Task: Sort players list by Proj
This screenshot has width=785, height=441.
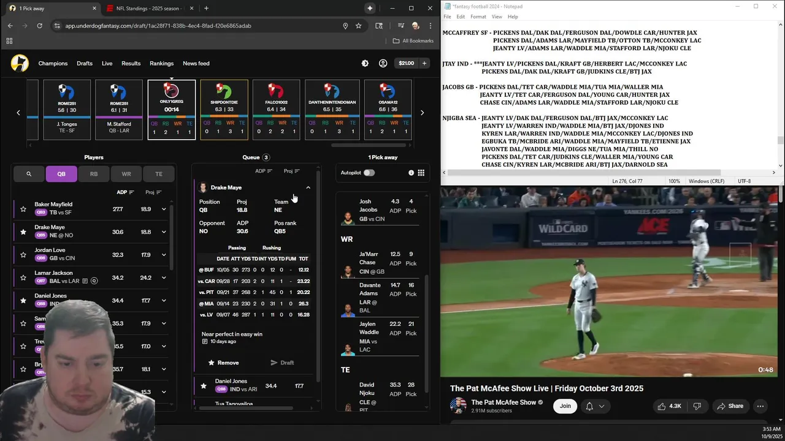Action: pyautogui.click(x=153, y=192)
